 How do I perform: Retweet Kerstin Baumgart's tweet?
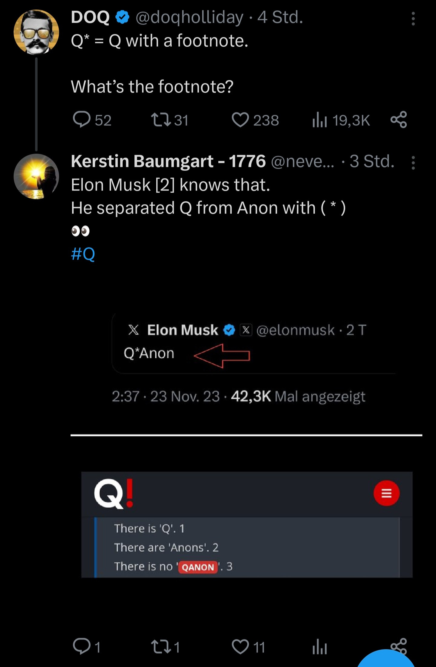(161, 646)
